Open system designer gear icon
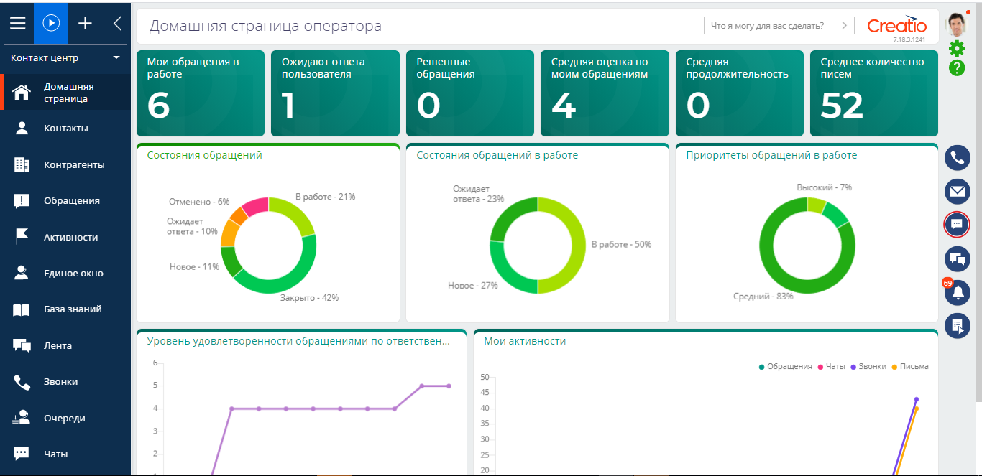This screenshot has width=982, height=476. point(957,49)
